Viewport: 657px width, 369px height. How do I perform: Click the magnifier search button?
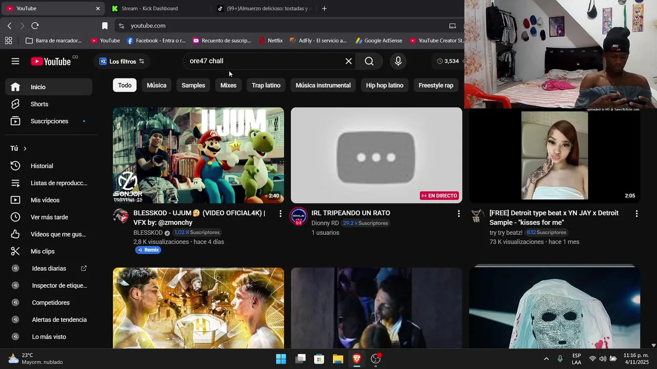pos(369,61)
